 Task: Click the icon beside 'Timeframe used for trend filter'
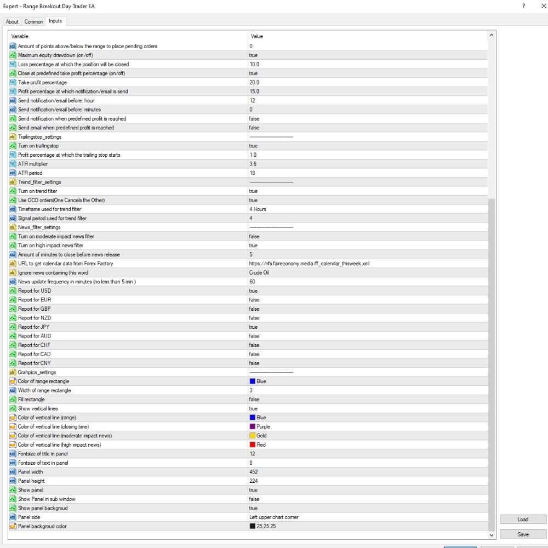coord(13,209)
